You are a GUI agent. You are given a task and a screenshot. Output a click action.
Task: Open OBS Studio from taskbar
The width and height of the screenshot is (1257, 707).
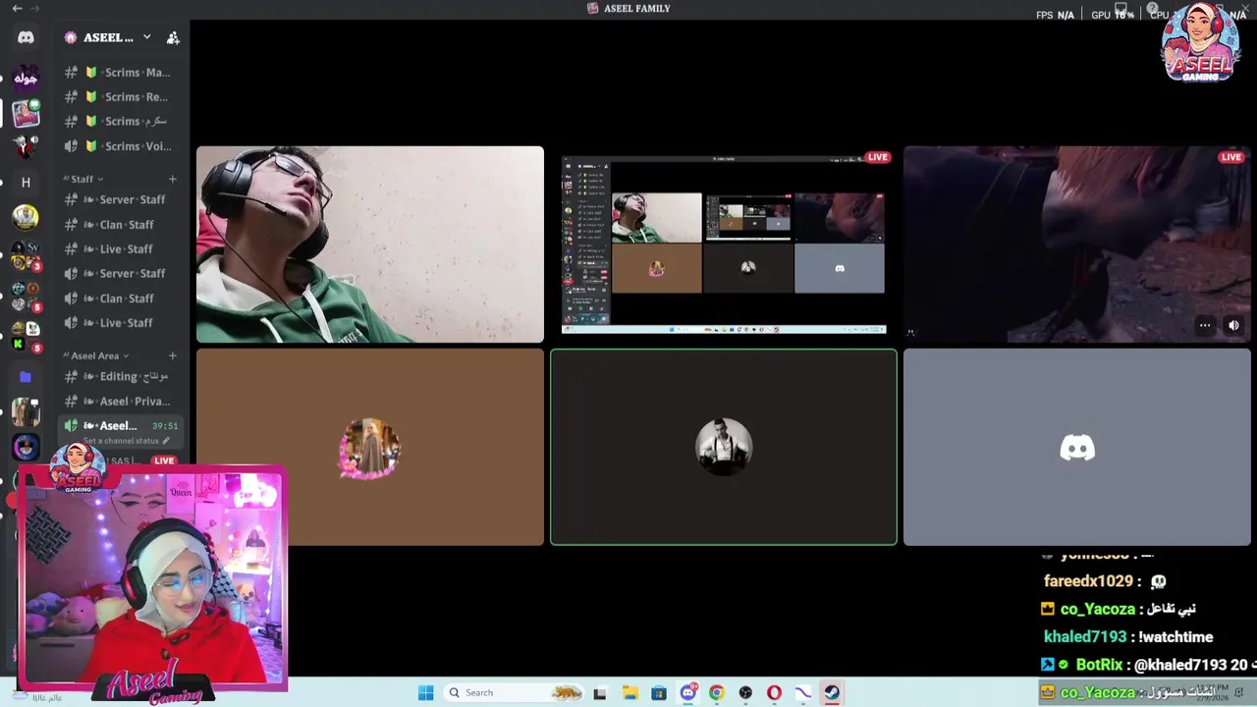[x=745, y=693]
